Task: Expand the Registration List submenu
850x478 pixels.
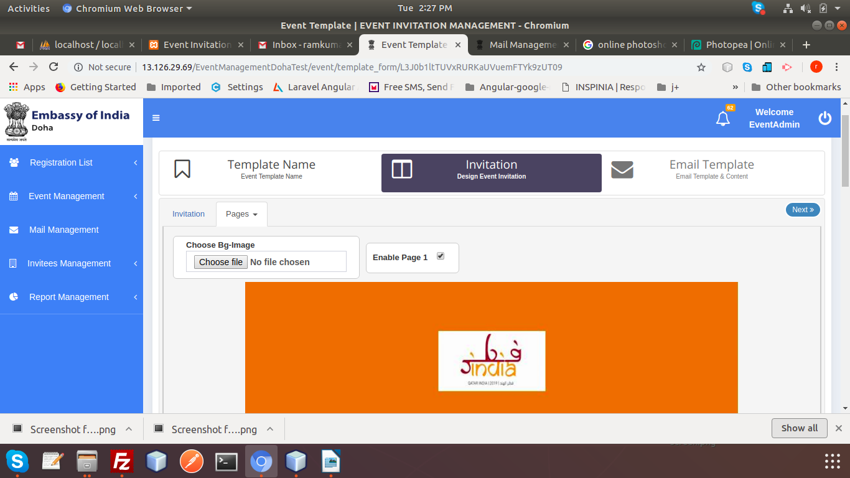Action: coord(136,162)
